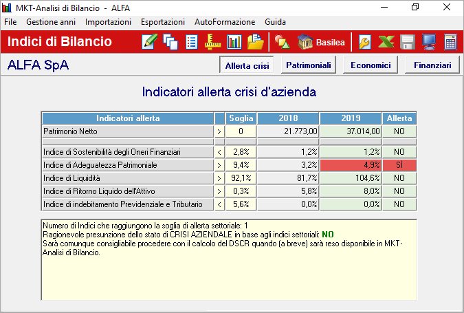
Task: Click the red 4,9% cell for 2019
Action: [351, 165]
